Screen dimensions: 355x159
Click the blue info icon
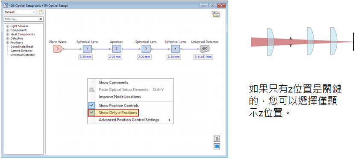217,146
